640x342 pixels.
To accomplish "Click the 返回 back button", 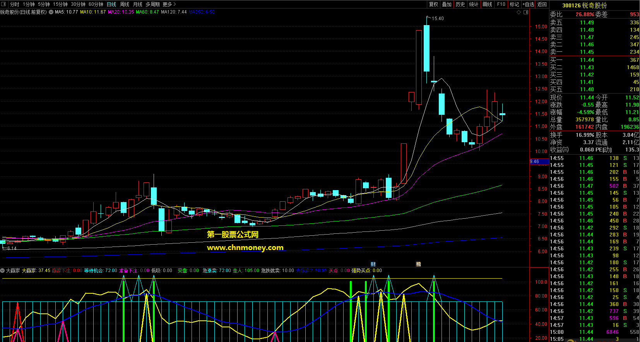I will click(542, 4).
